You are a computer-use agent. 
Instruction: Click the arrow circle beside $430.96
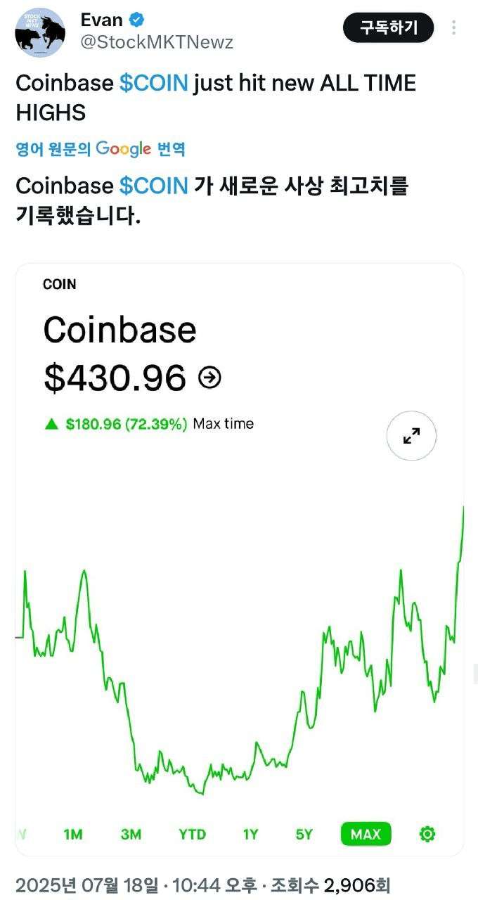pos(209,378)
